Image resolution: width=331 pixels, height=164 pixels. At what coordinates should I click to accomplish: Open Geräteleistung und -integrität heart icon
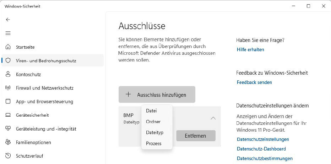tap(8, 129)
